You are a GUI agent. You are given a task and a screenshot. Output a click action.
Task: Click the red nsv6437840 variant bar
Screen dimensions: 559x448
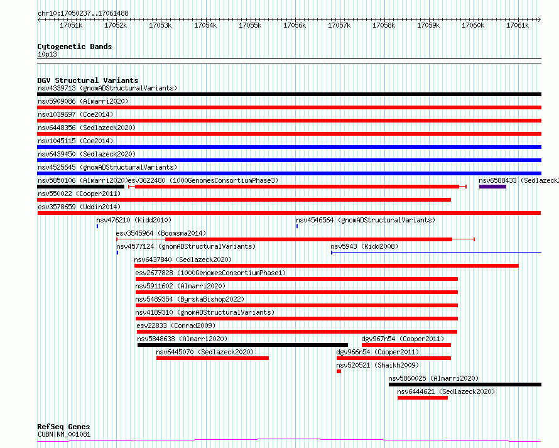[x=327, y=266]
